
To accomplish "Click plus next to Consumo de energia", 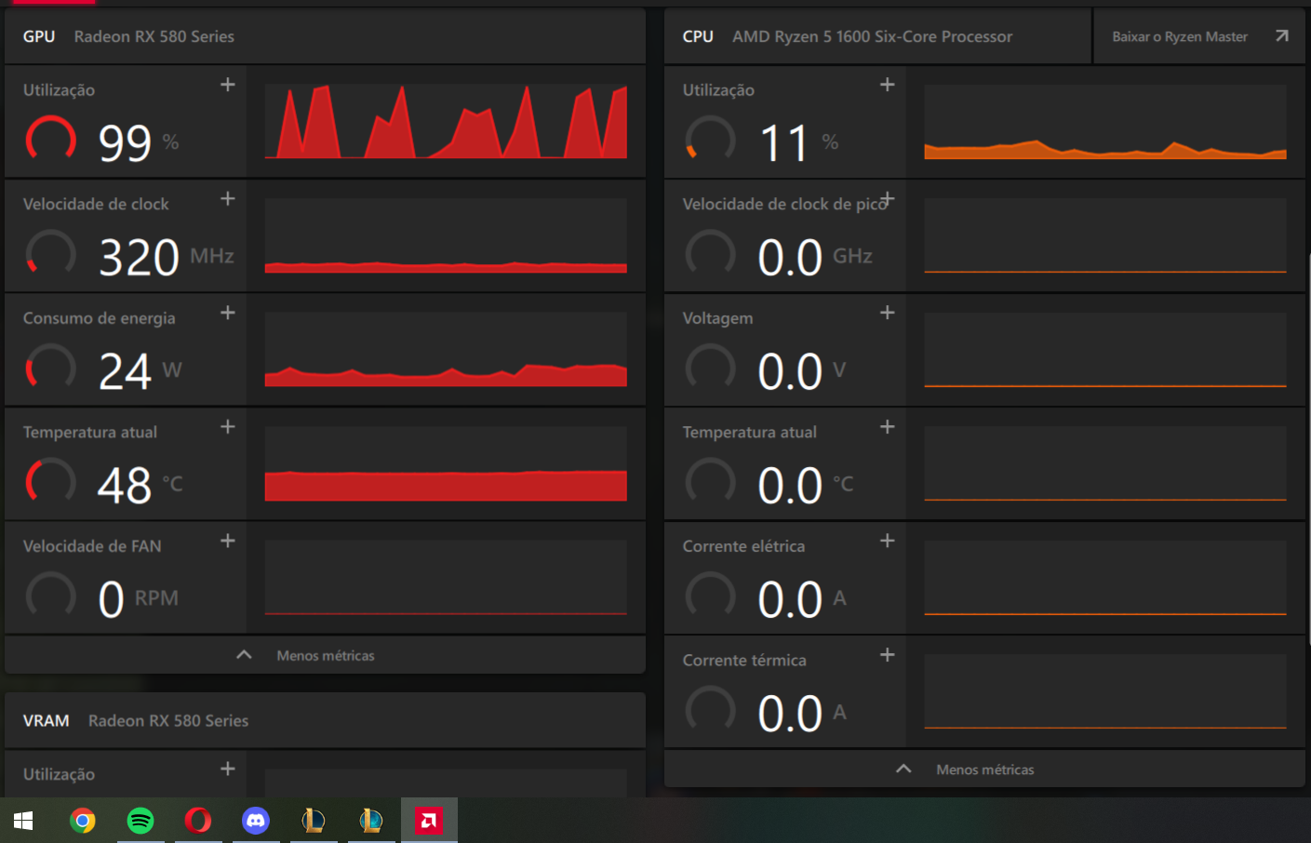I will [227, 313].
